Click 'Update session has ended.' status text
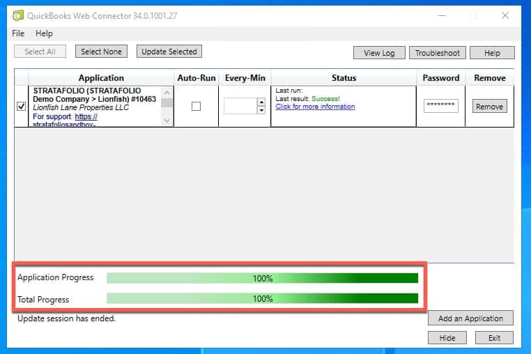Screen dimensions: 531x354 66,318
